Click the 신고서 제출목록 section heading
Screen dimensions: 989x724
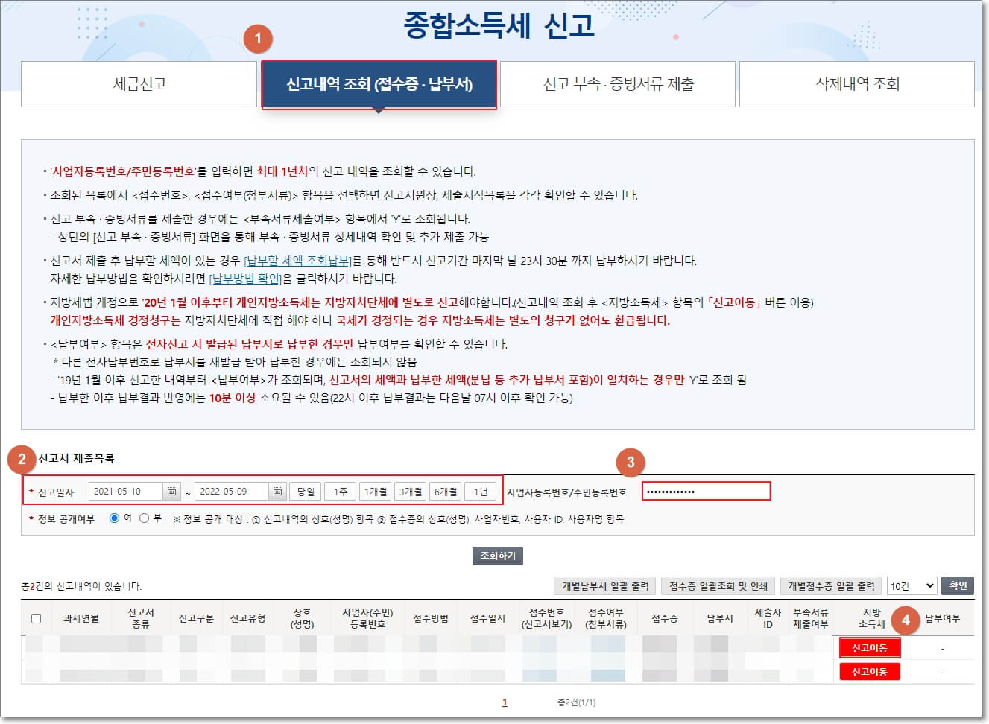76,458
